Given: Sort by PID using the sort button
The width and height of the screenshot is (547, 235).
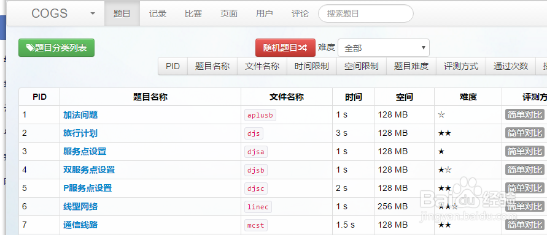Looking at the screenshot, I should (173, 66).
